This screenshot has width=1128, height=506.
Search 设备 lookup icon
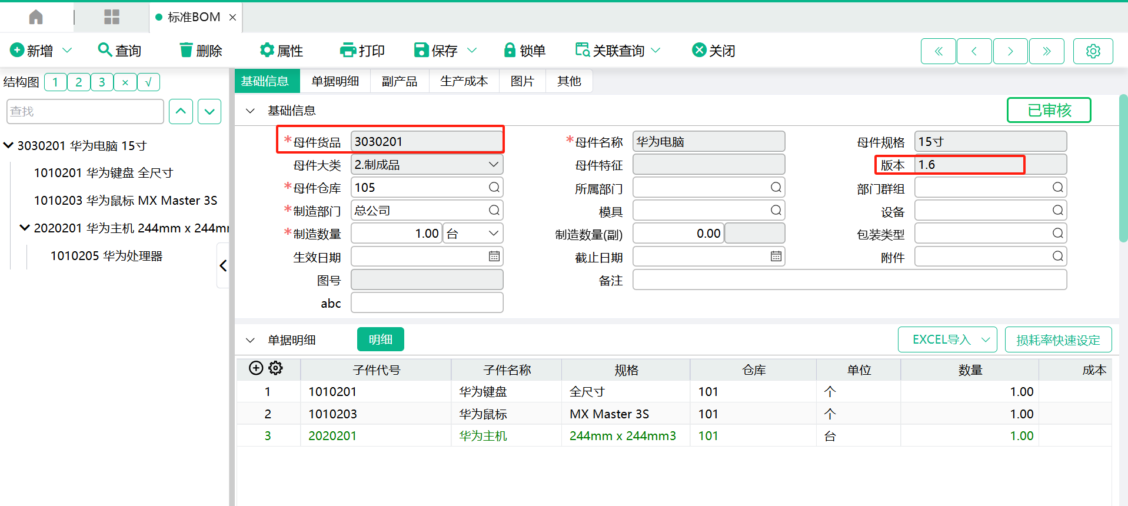point(1058,210)
